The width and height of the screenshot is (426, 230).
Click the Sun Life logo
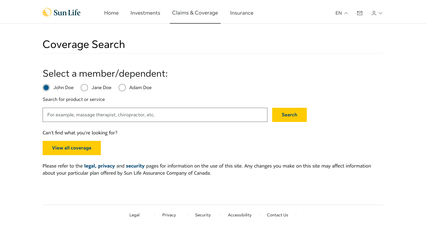[x=62, y=12]
